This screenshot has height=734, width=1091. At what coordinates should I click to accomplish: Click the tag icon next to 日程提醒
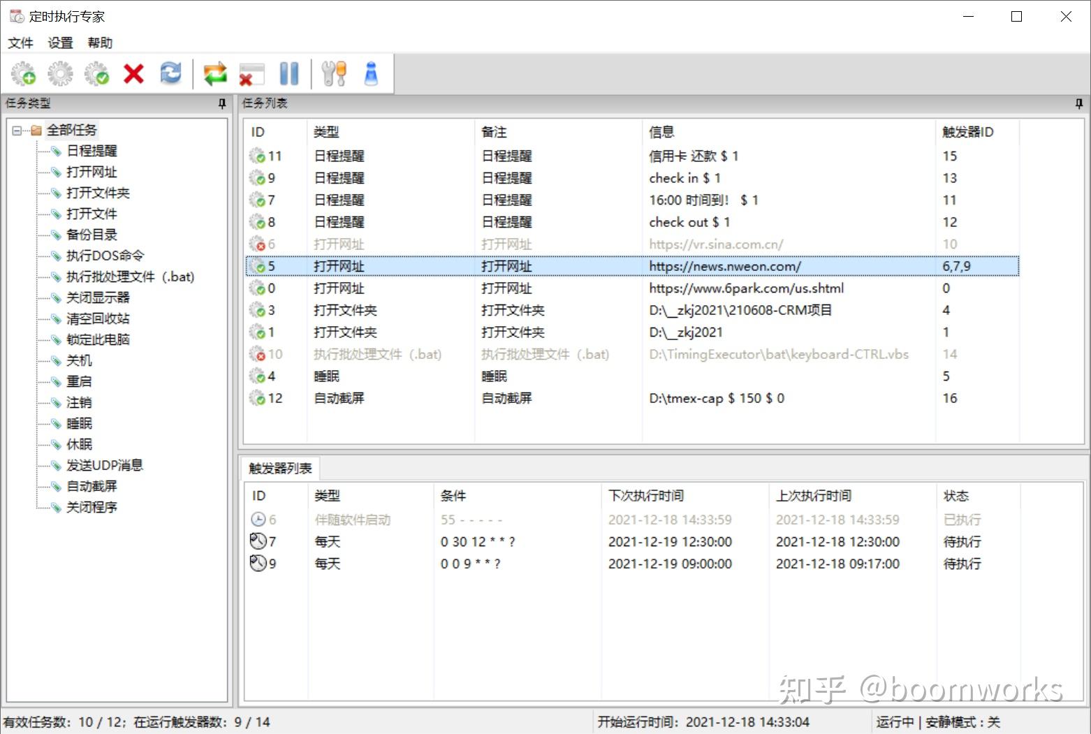pyautogui.click(x=56, y=151)
